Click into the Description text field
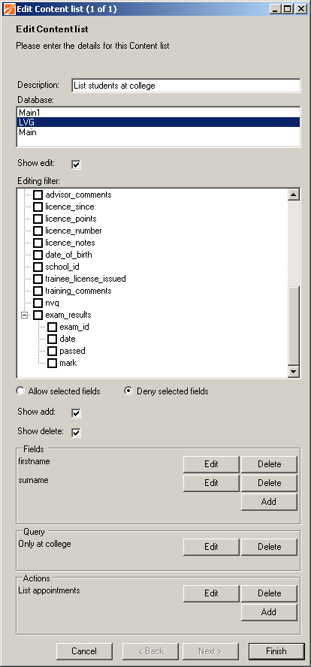 click(186, 86)
